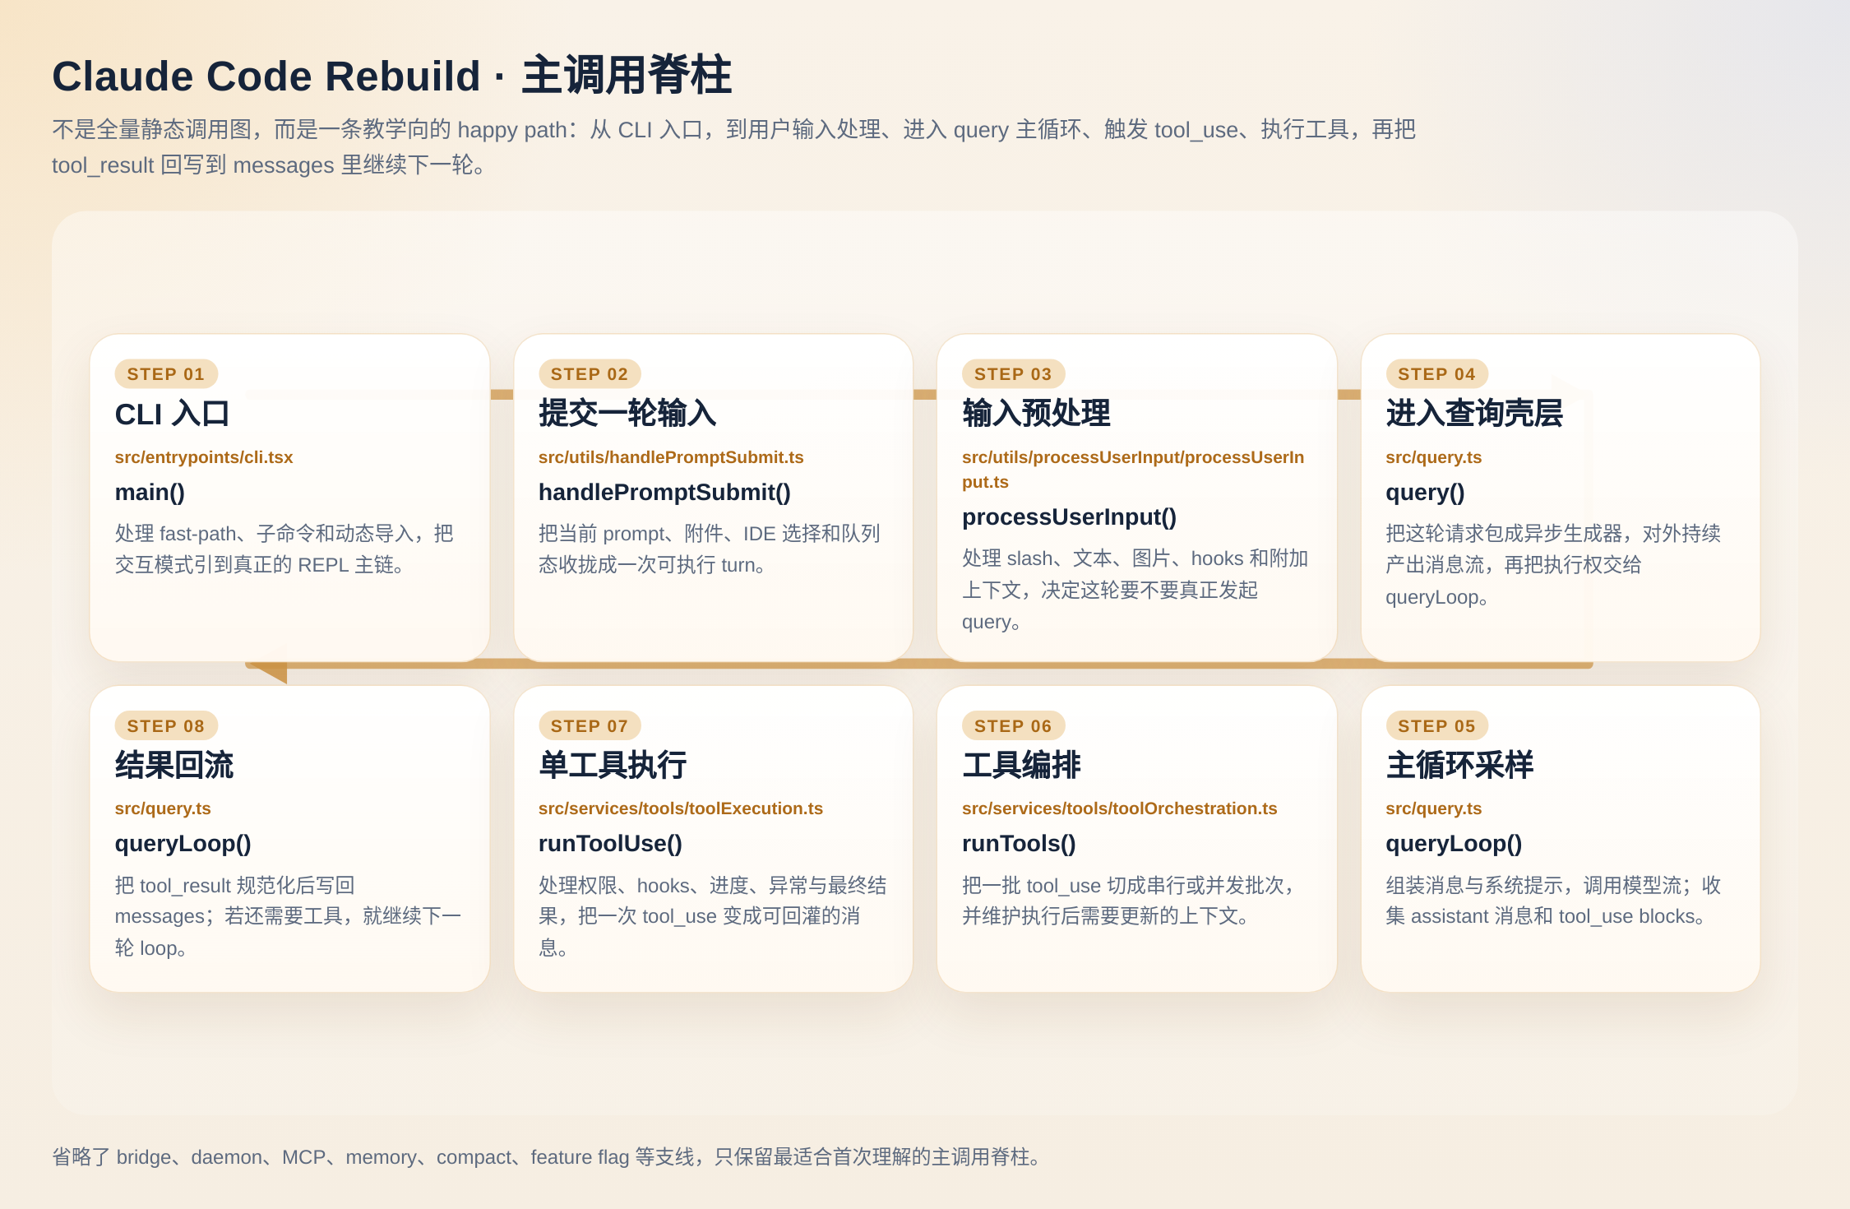The height and width of the screenshot is (1209, 1850).
Task: Click the description starting 把 tool_result 规范化
Action: coord(289,916)
